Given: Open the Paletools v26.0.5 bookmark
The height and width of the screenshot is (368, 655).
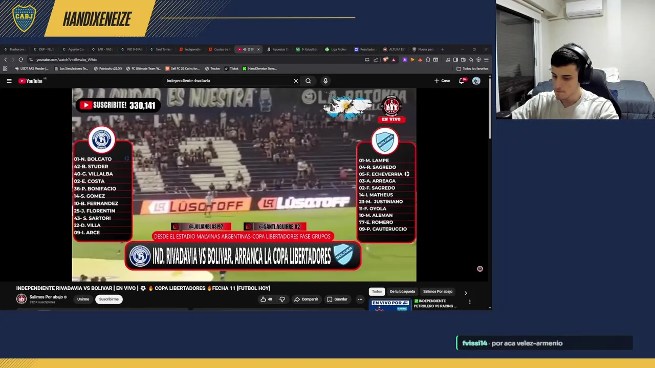Looking at the screenshot, I should click(x=108, y=68).
